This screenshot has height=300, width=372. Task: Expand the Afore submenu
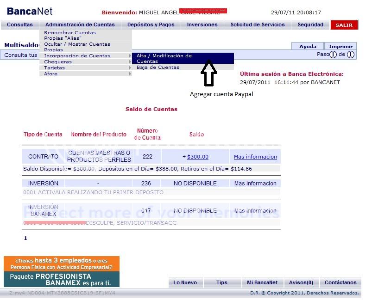tap(50, 73)
